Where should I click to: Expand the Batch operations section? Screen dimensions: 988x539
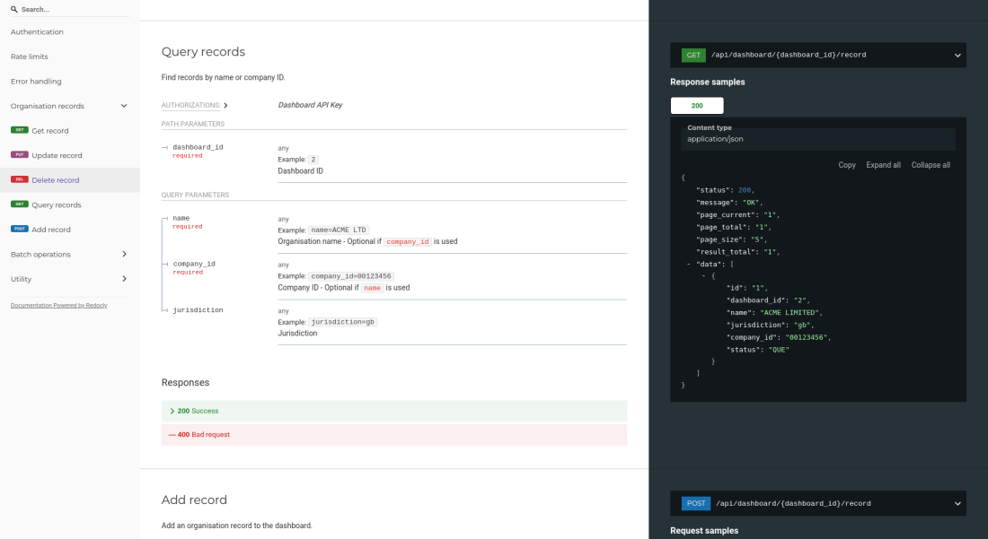124,255
